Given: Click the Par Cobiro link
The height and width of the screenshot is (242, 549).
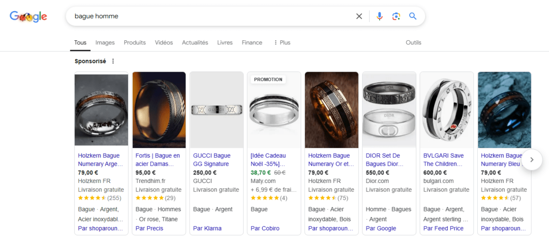Looking at the screenshot, I should click(x=265, y=228).
